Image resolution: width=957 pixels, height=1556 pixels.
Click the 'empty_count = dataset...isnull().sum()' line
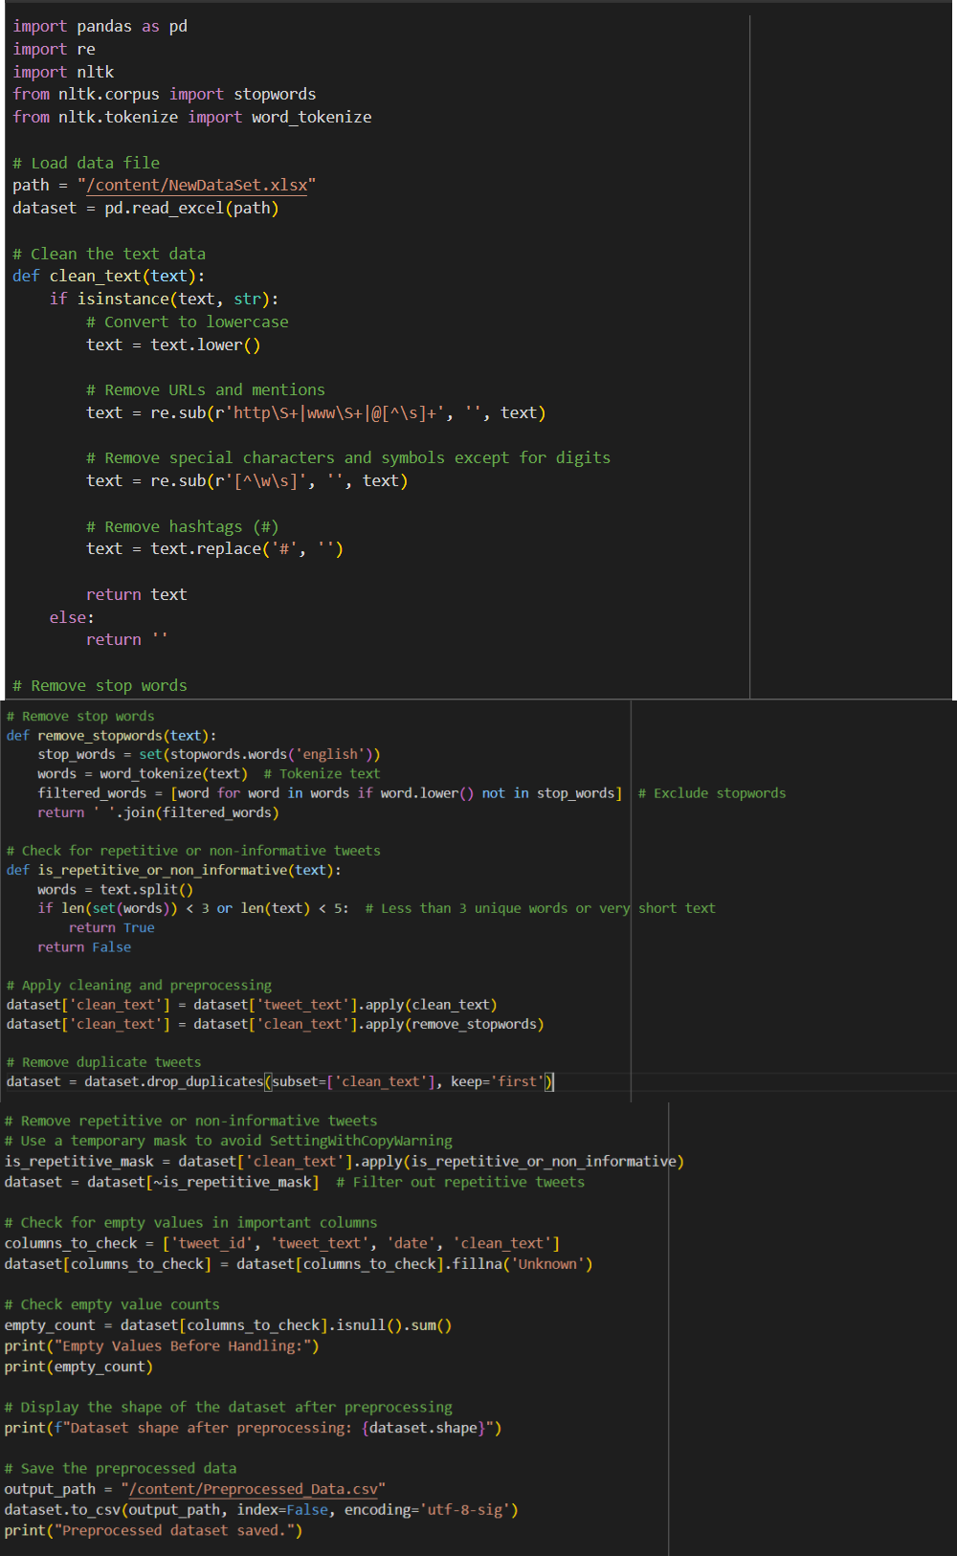(x=228, y=1325)
